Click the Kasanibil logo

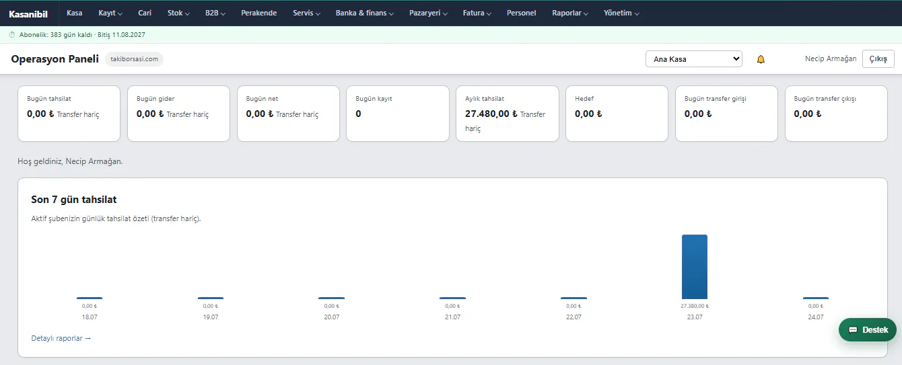[28, 13]
